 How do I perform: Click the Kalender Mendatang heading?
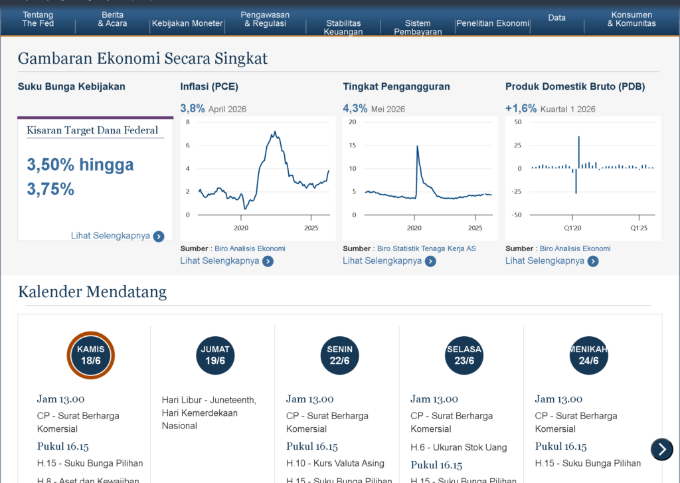pyautogui.click(x=92, y=292)
